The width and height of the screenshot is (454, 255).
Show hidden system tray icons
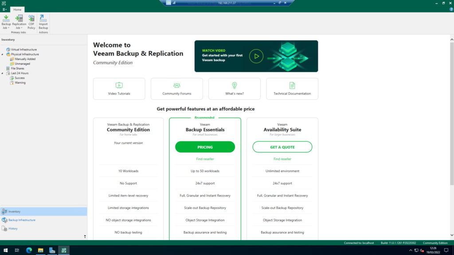point(411,251)
